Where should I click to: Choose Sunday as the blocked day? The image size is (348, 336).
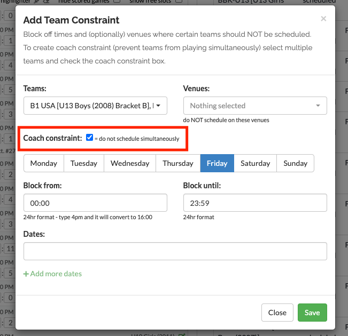[295, 163]
